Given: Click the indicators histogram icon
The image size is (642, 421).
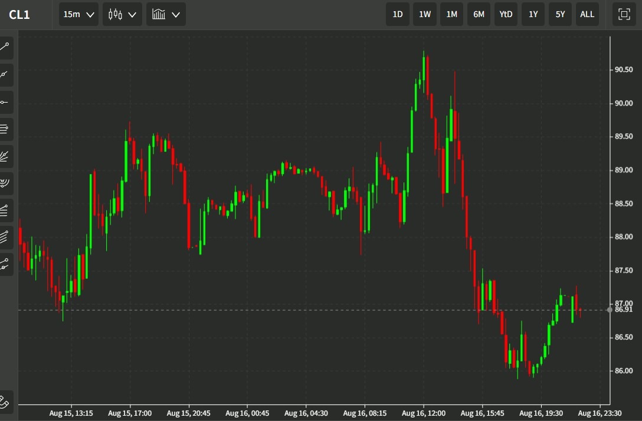Looking at the screenshot, I should (x=159, y=14).
